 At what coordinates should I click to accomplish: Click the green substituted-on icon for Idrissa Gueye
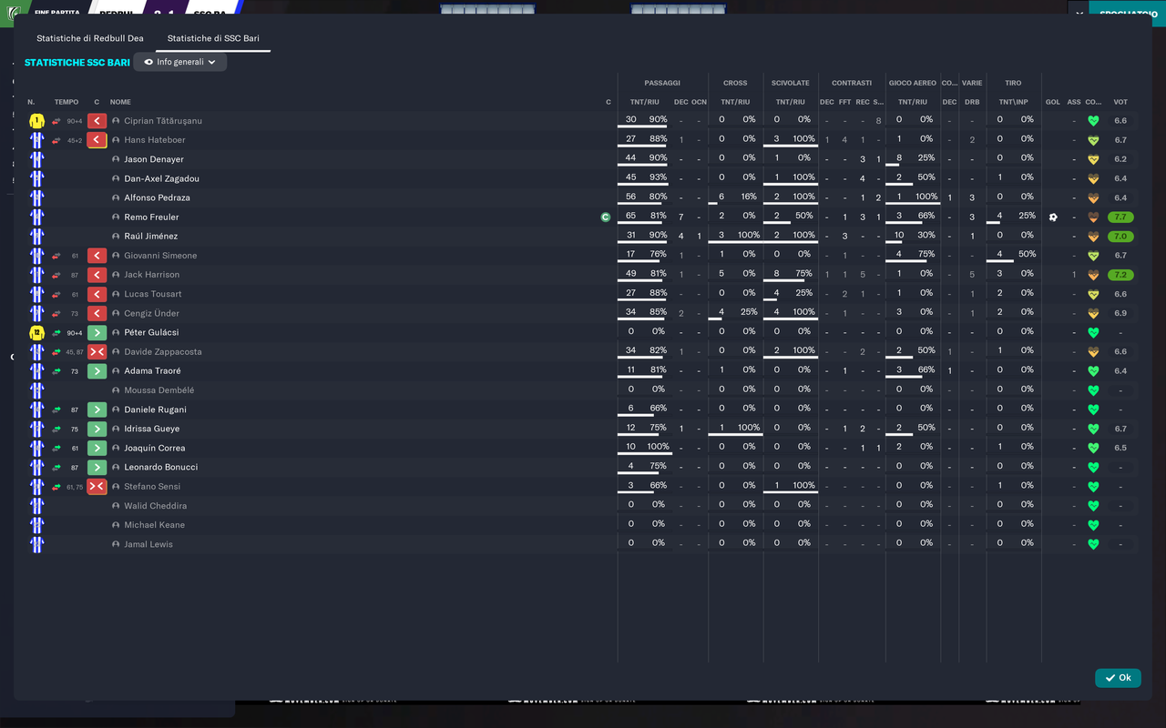pos(97,429)
